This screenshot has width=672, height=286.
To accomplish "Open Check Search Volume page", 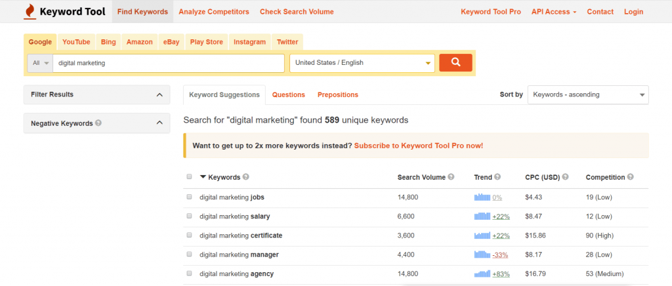I will (297, 12).
